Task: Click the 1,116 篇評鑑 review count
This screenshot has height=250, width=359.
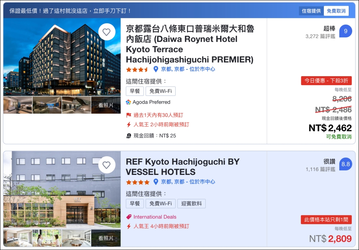Action: tap(320, 169)
